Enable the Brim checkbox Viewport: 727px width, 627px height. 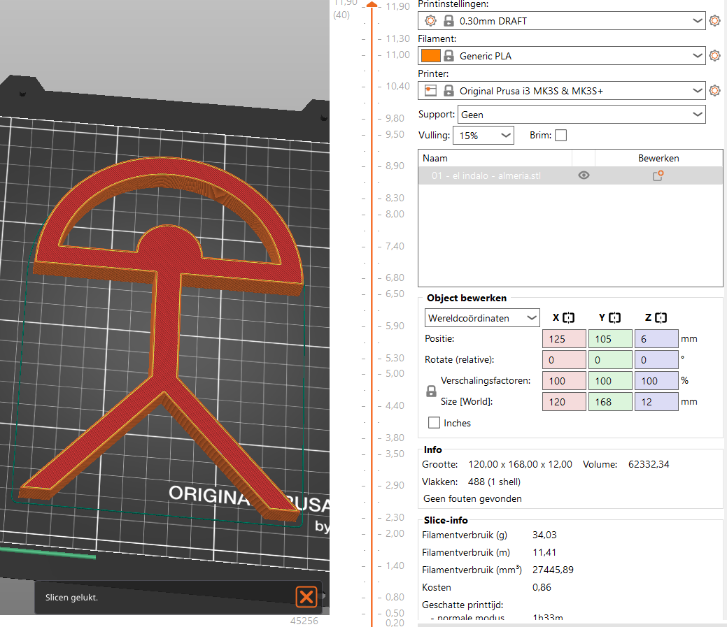click(x=560, y=135)
